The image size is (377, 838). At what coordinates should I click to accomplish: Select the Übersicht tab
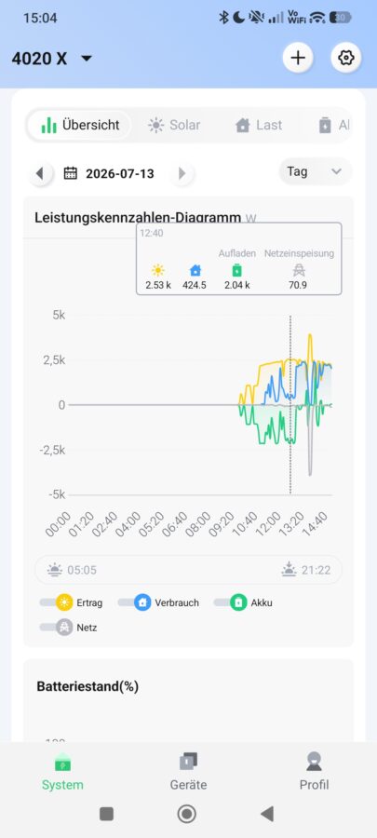pyautogui.click(x=79, y=125)
